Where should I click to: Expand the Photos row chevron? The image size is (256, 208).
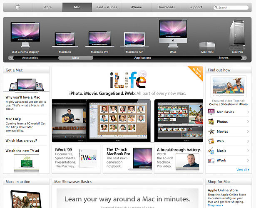click(x=248, y=122)
